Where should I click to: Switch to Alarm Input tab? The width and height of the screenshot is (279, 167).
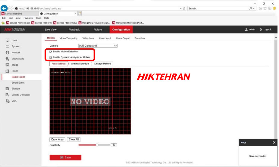105,38
